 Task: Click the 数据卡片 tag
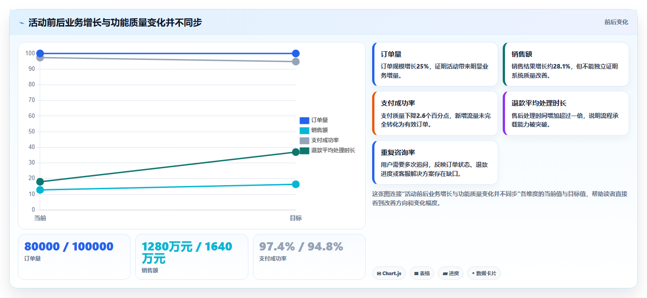click(484, 273)
